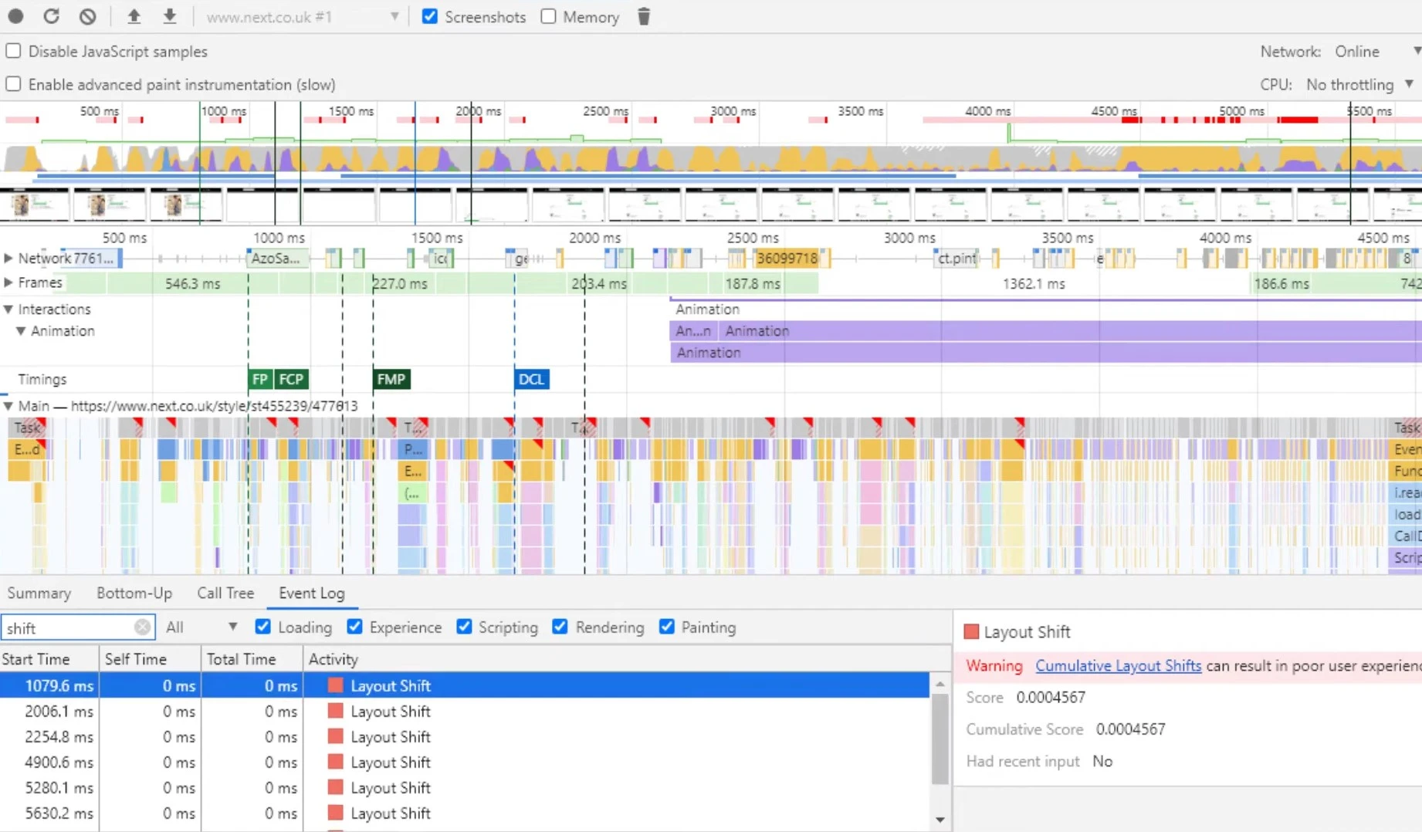
Task: Open the Cumulative Layout Shifts link
Action: click(x=1118, y=665)
